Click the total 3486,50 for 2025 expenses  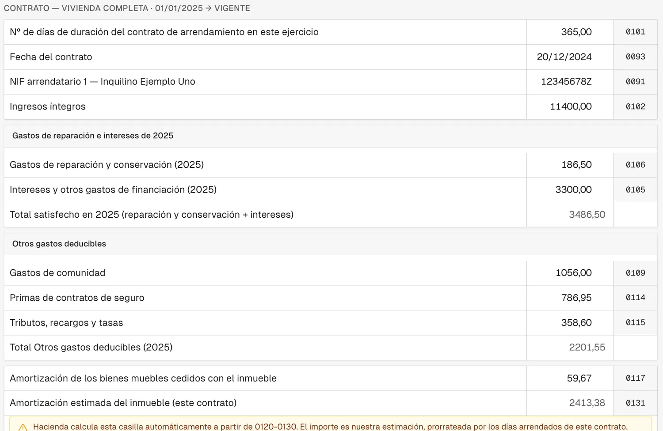point(587,215)
